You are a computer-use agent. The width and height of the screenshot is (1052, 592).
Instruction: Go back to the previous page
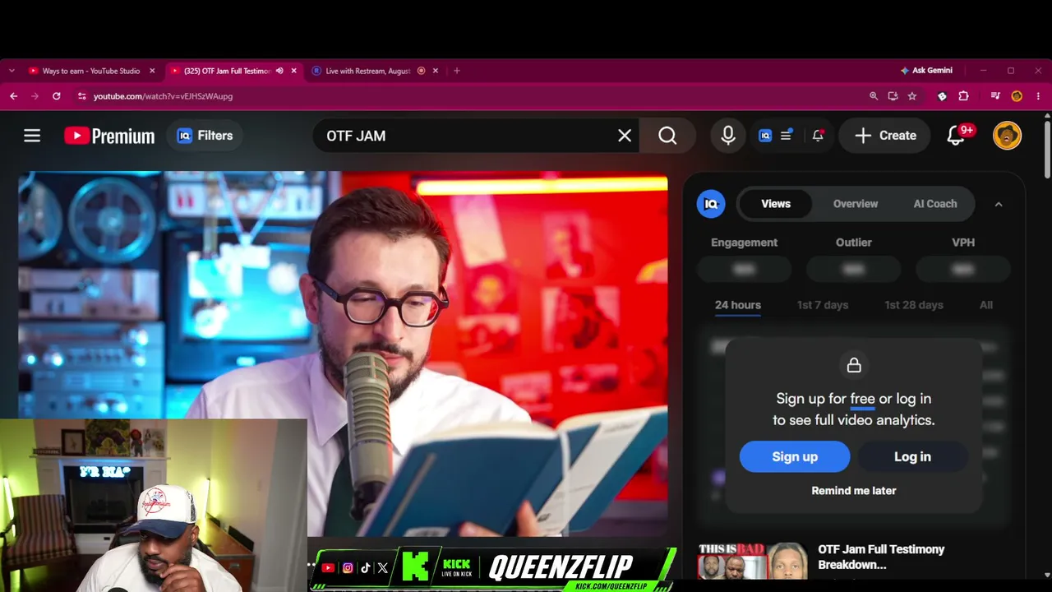[x=13, y=96]
